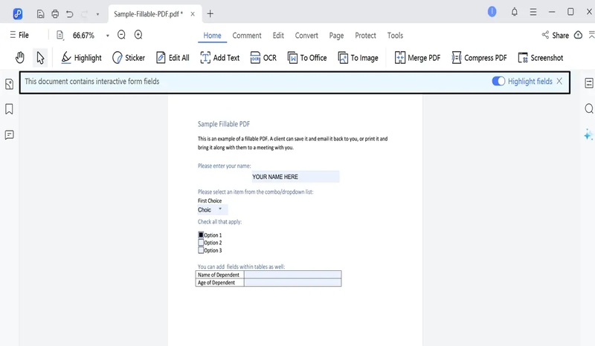595x346 pixels.
Task: Check the Option 3 checkbox
Action: tap(201, 250)
